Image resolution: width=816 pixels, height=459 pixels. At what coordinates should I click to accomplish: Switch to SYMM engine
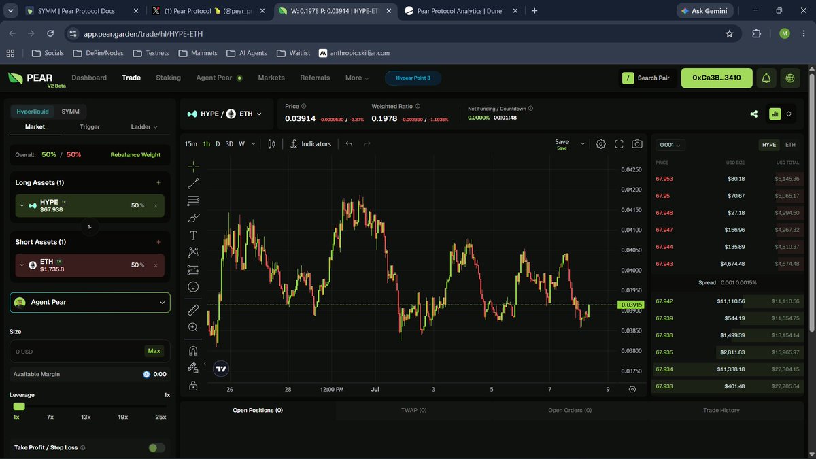[70, 112]
